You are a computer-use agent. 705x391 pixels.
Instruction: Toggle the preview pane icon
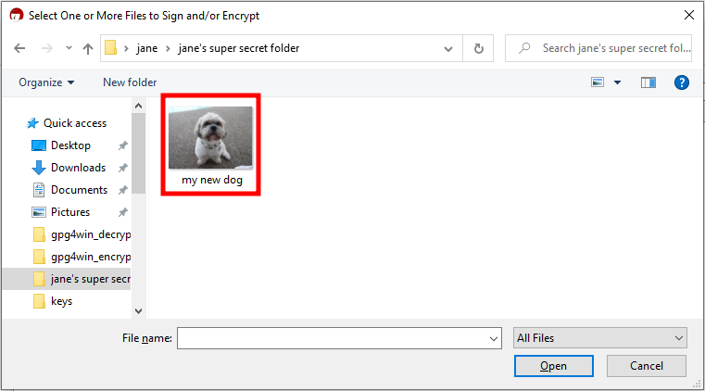click(x=648, y=82)
